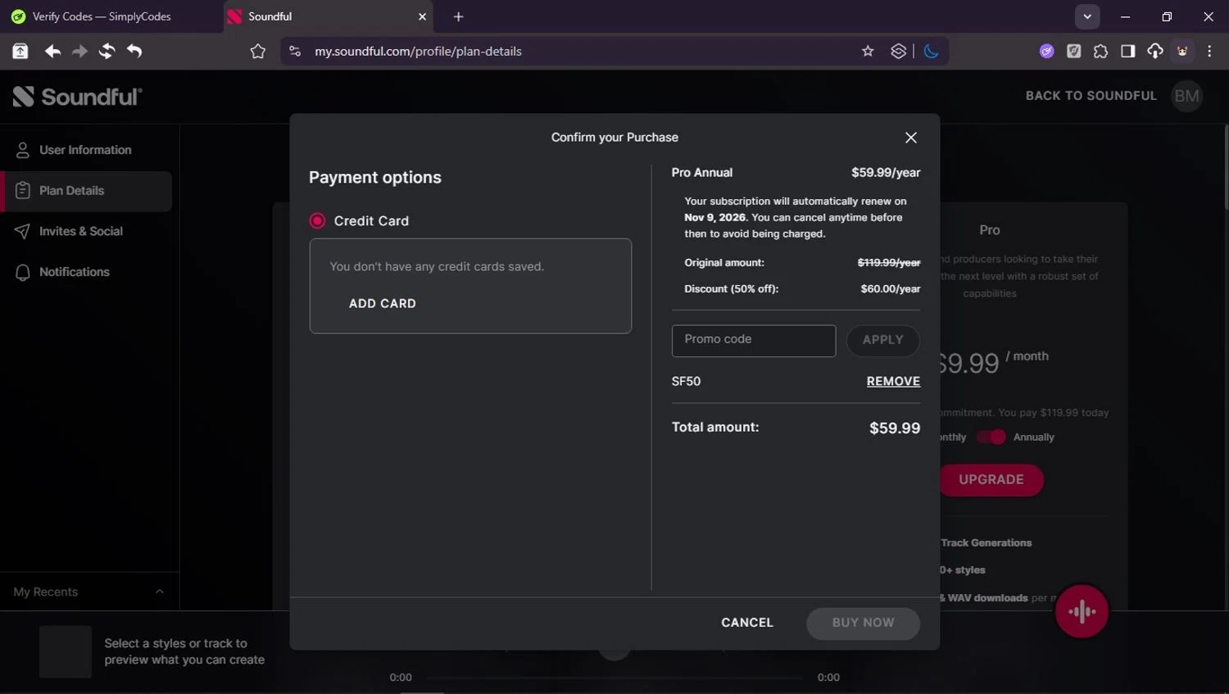Click the red audio waveform floating button

coord(1082,611)
